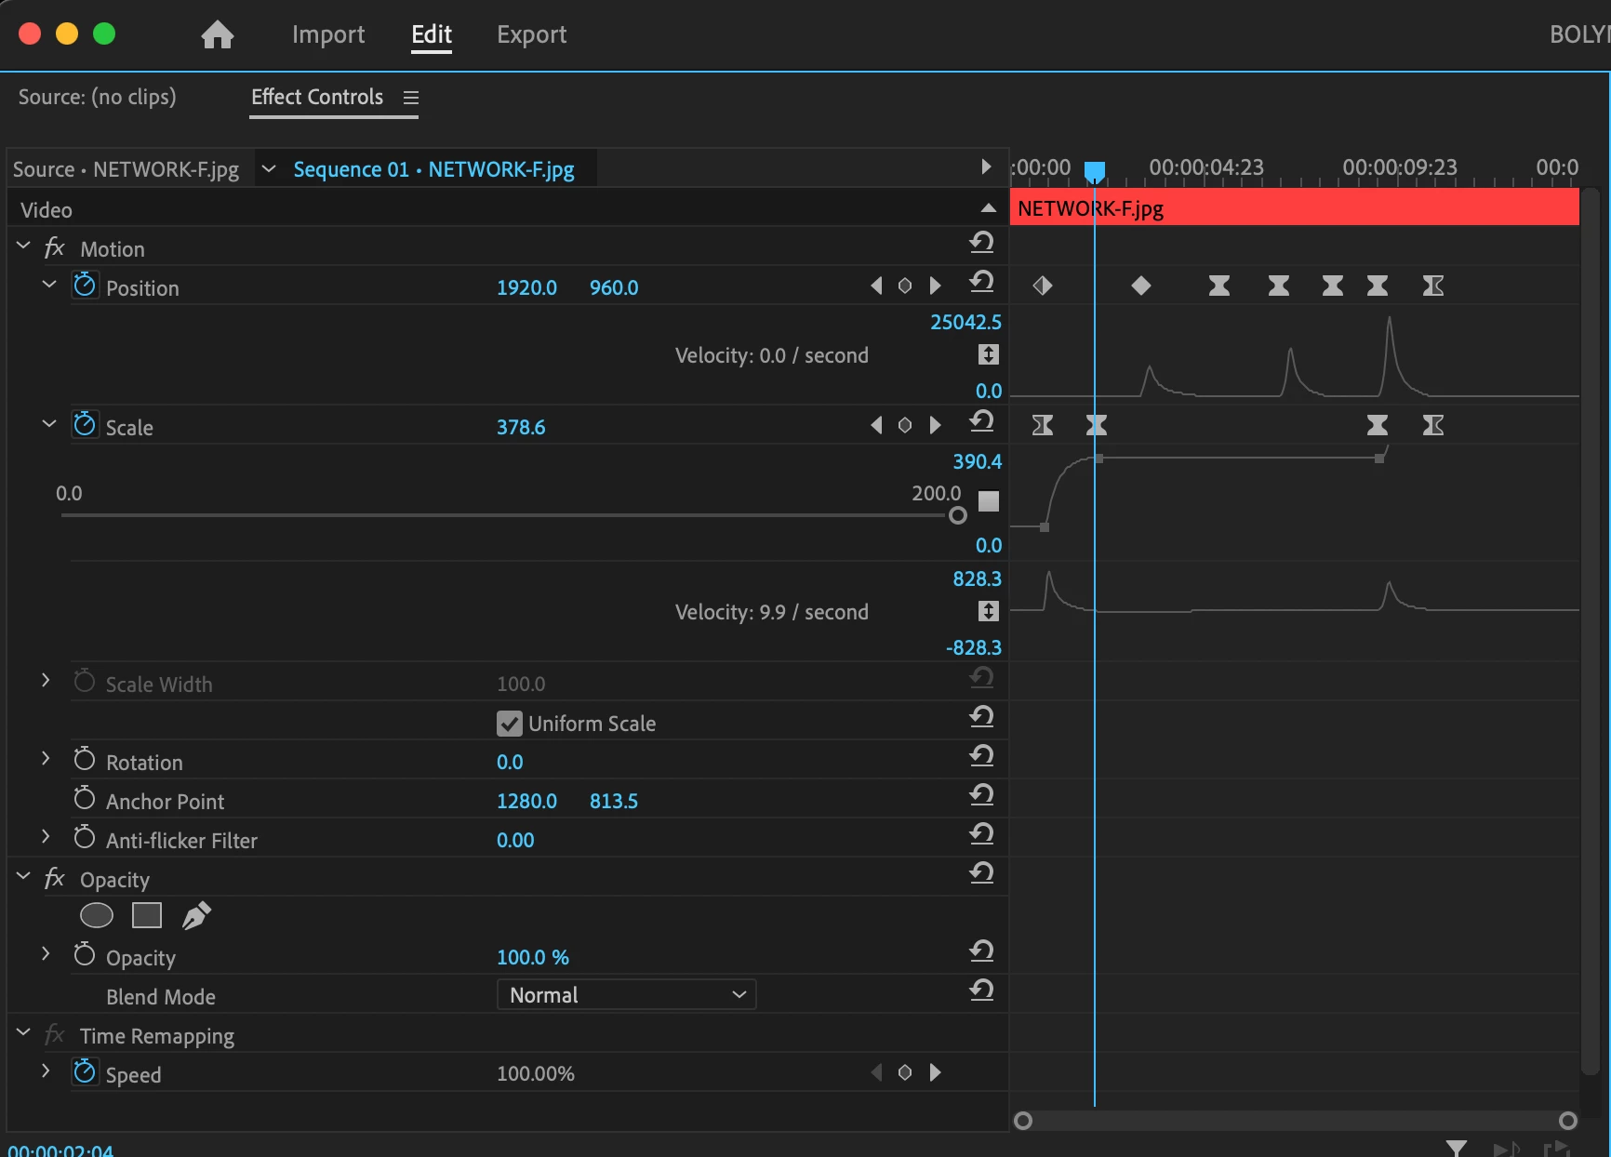Click the Opacity value 100.0 %
This screenshot has width=1611, height=1157.
pos(533,957)
